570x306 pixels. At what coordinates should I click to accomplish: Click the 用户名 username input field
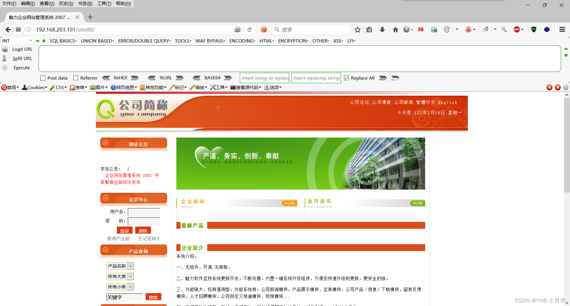pos(144,212)
